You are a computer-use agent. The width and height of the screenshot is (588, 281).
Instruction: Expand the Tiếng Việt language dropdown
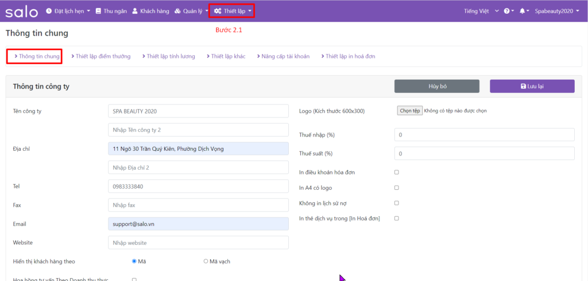click(481, 11)
